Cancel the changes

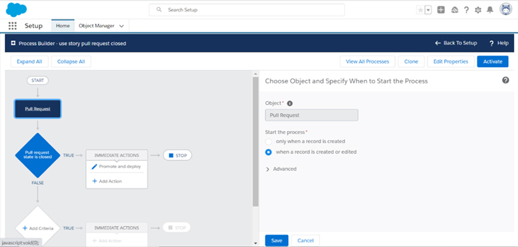305,241
